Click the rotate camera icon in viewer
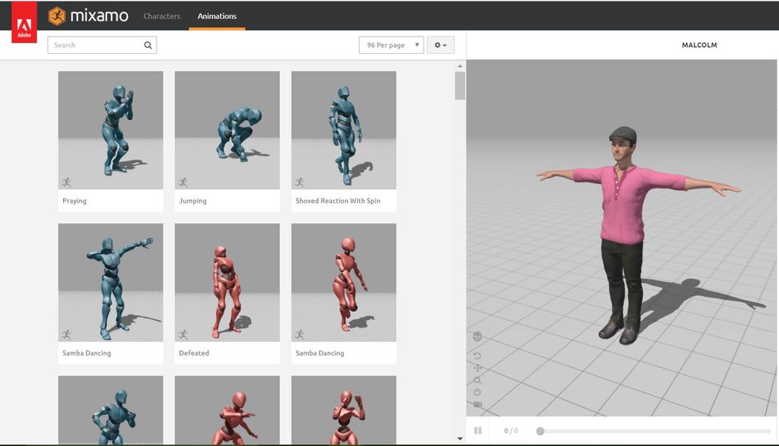Image resolution: width=779 pixels, height=446 pixels. pos(478,356)
